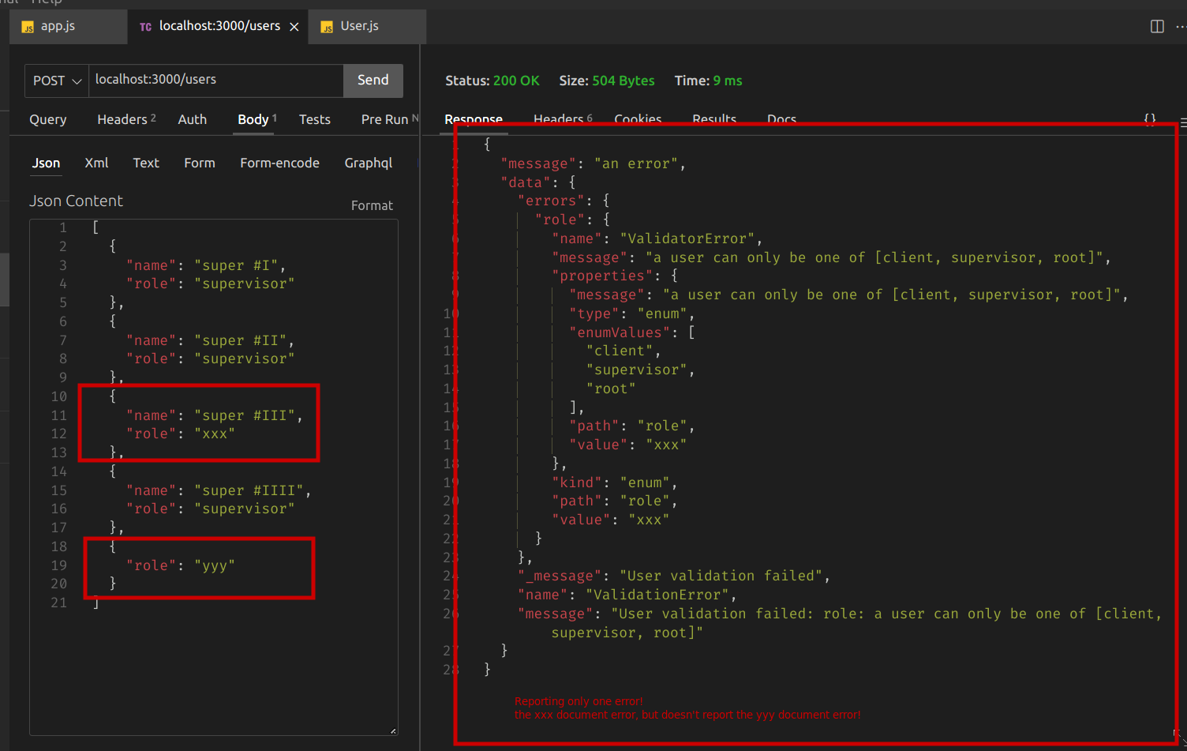1187x751 pixels.
Task: Open the POST method dropdown
Action: (57, 81)
